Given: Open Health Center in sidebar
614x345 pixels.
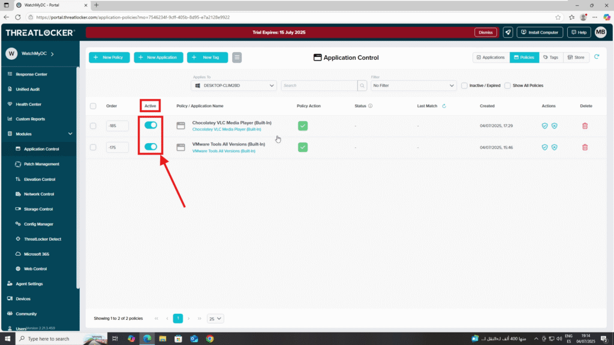Looking at the screenshot, I should pos(28,104).
